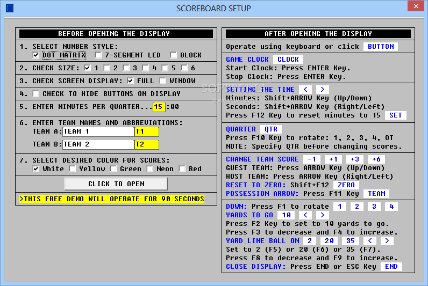
Task: Set down to 4
Action: tap(391, 207)
